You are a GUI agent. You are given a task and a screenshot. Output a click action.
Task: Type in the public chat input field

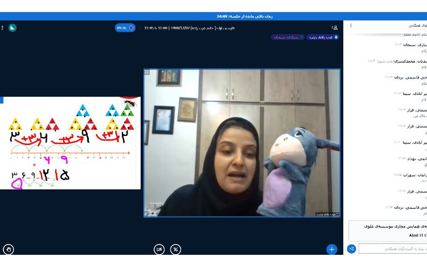click(x=392, y=249)
